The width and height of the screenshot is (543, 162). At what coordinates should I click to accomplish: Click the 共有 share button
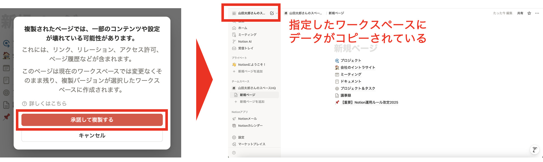pyautogui.click(x=520, y=13)
